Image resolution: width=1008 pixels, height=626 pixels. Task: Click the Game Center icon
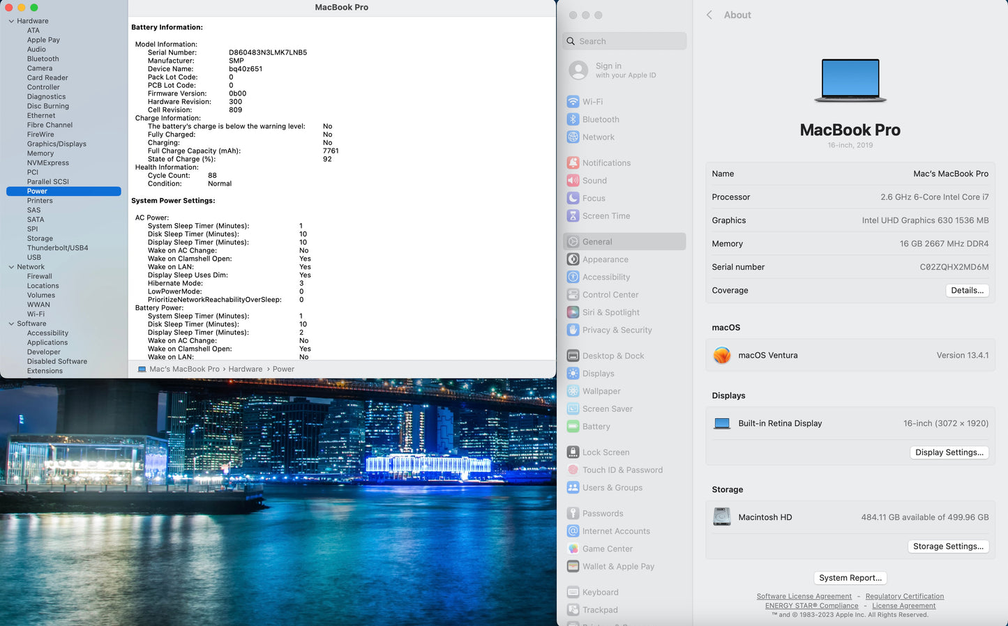tap(573, 549)
